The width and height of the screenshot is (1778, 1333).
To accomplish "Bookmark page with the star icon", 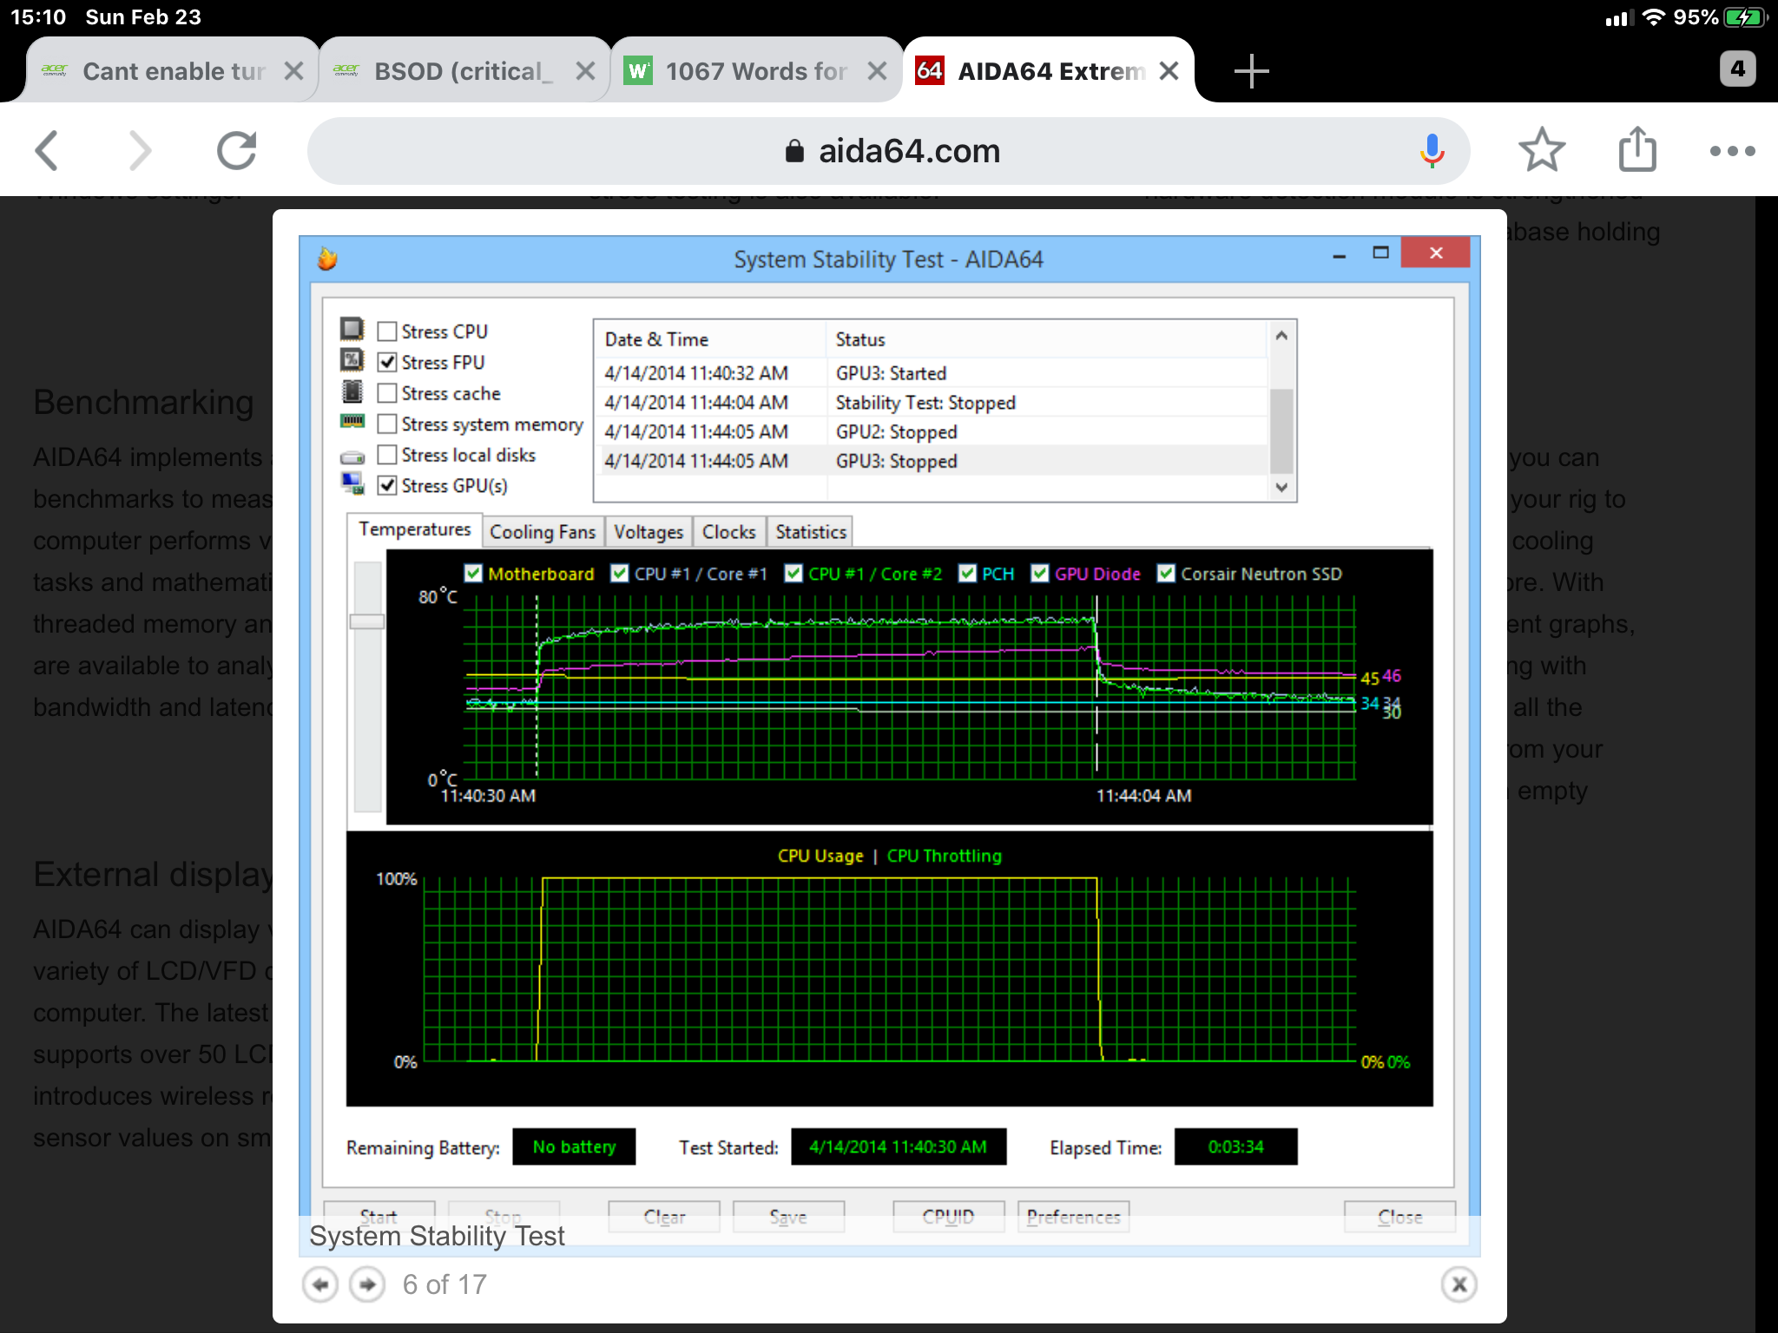I will point(1542,150).
